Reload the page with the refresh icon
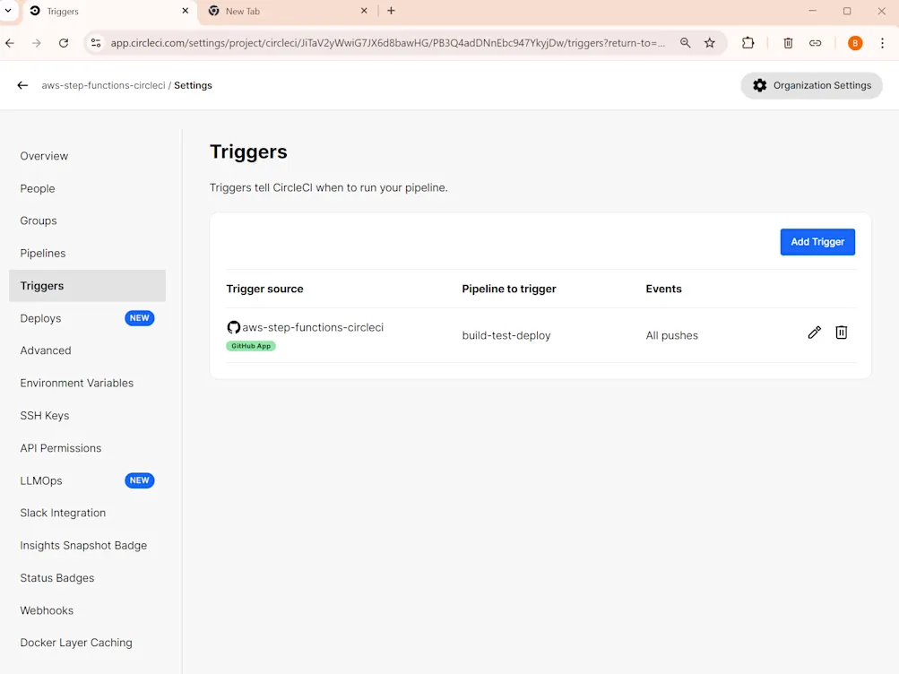Screen dimensions: 899x674 (63, 42)
